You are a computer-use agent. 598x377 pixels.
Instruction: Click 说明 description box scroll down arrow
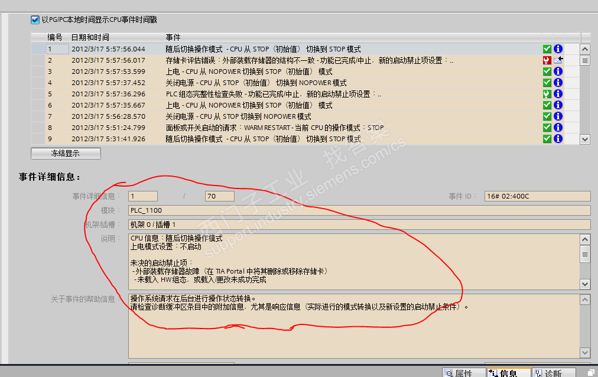[585, 284]
